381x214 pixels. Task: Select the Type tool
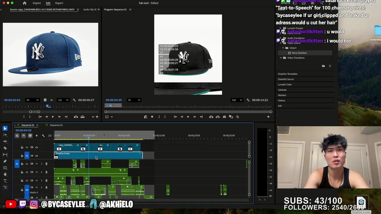click(x=5, y=181)
